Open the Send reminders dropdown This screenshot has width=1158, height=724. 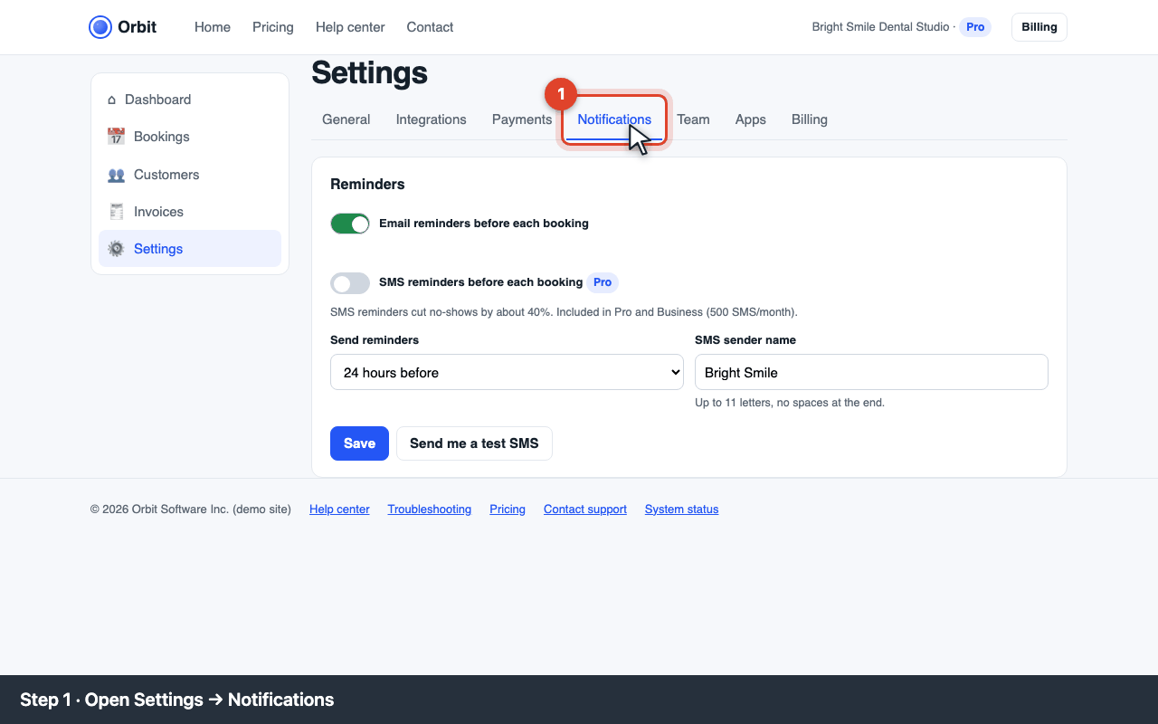507,372
